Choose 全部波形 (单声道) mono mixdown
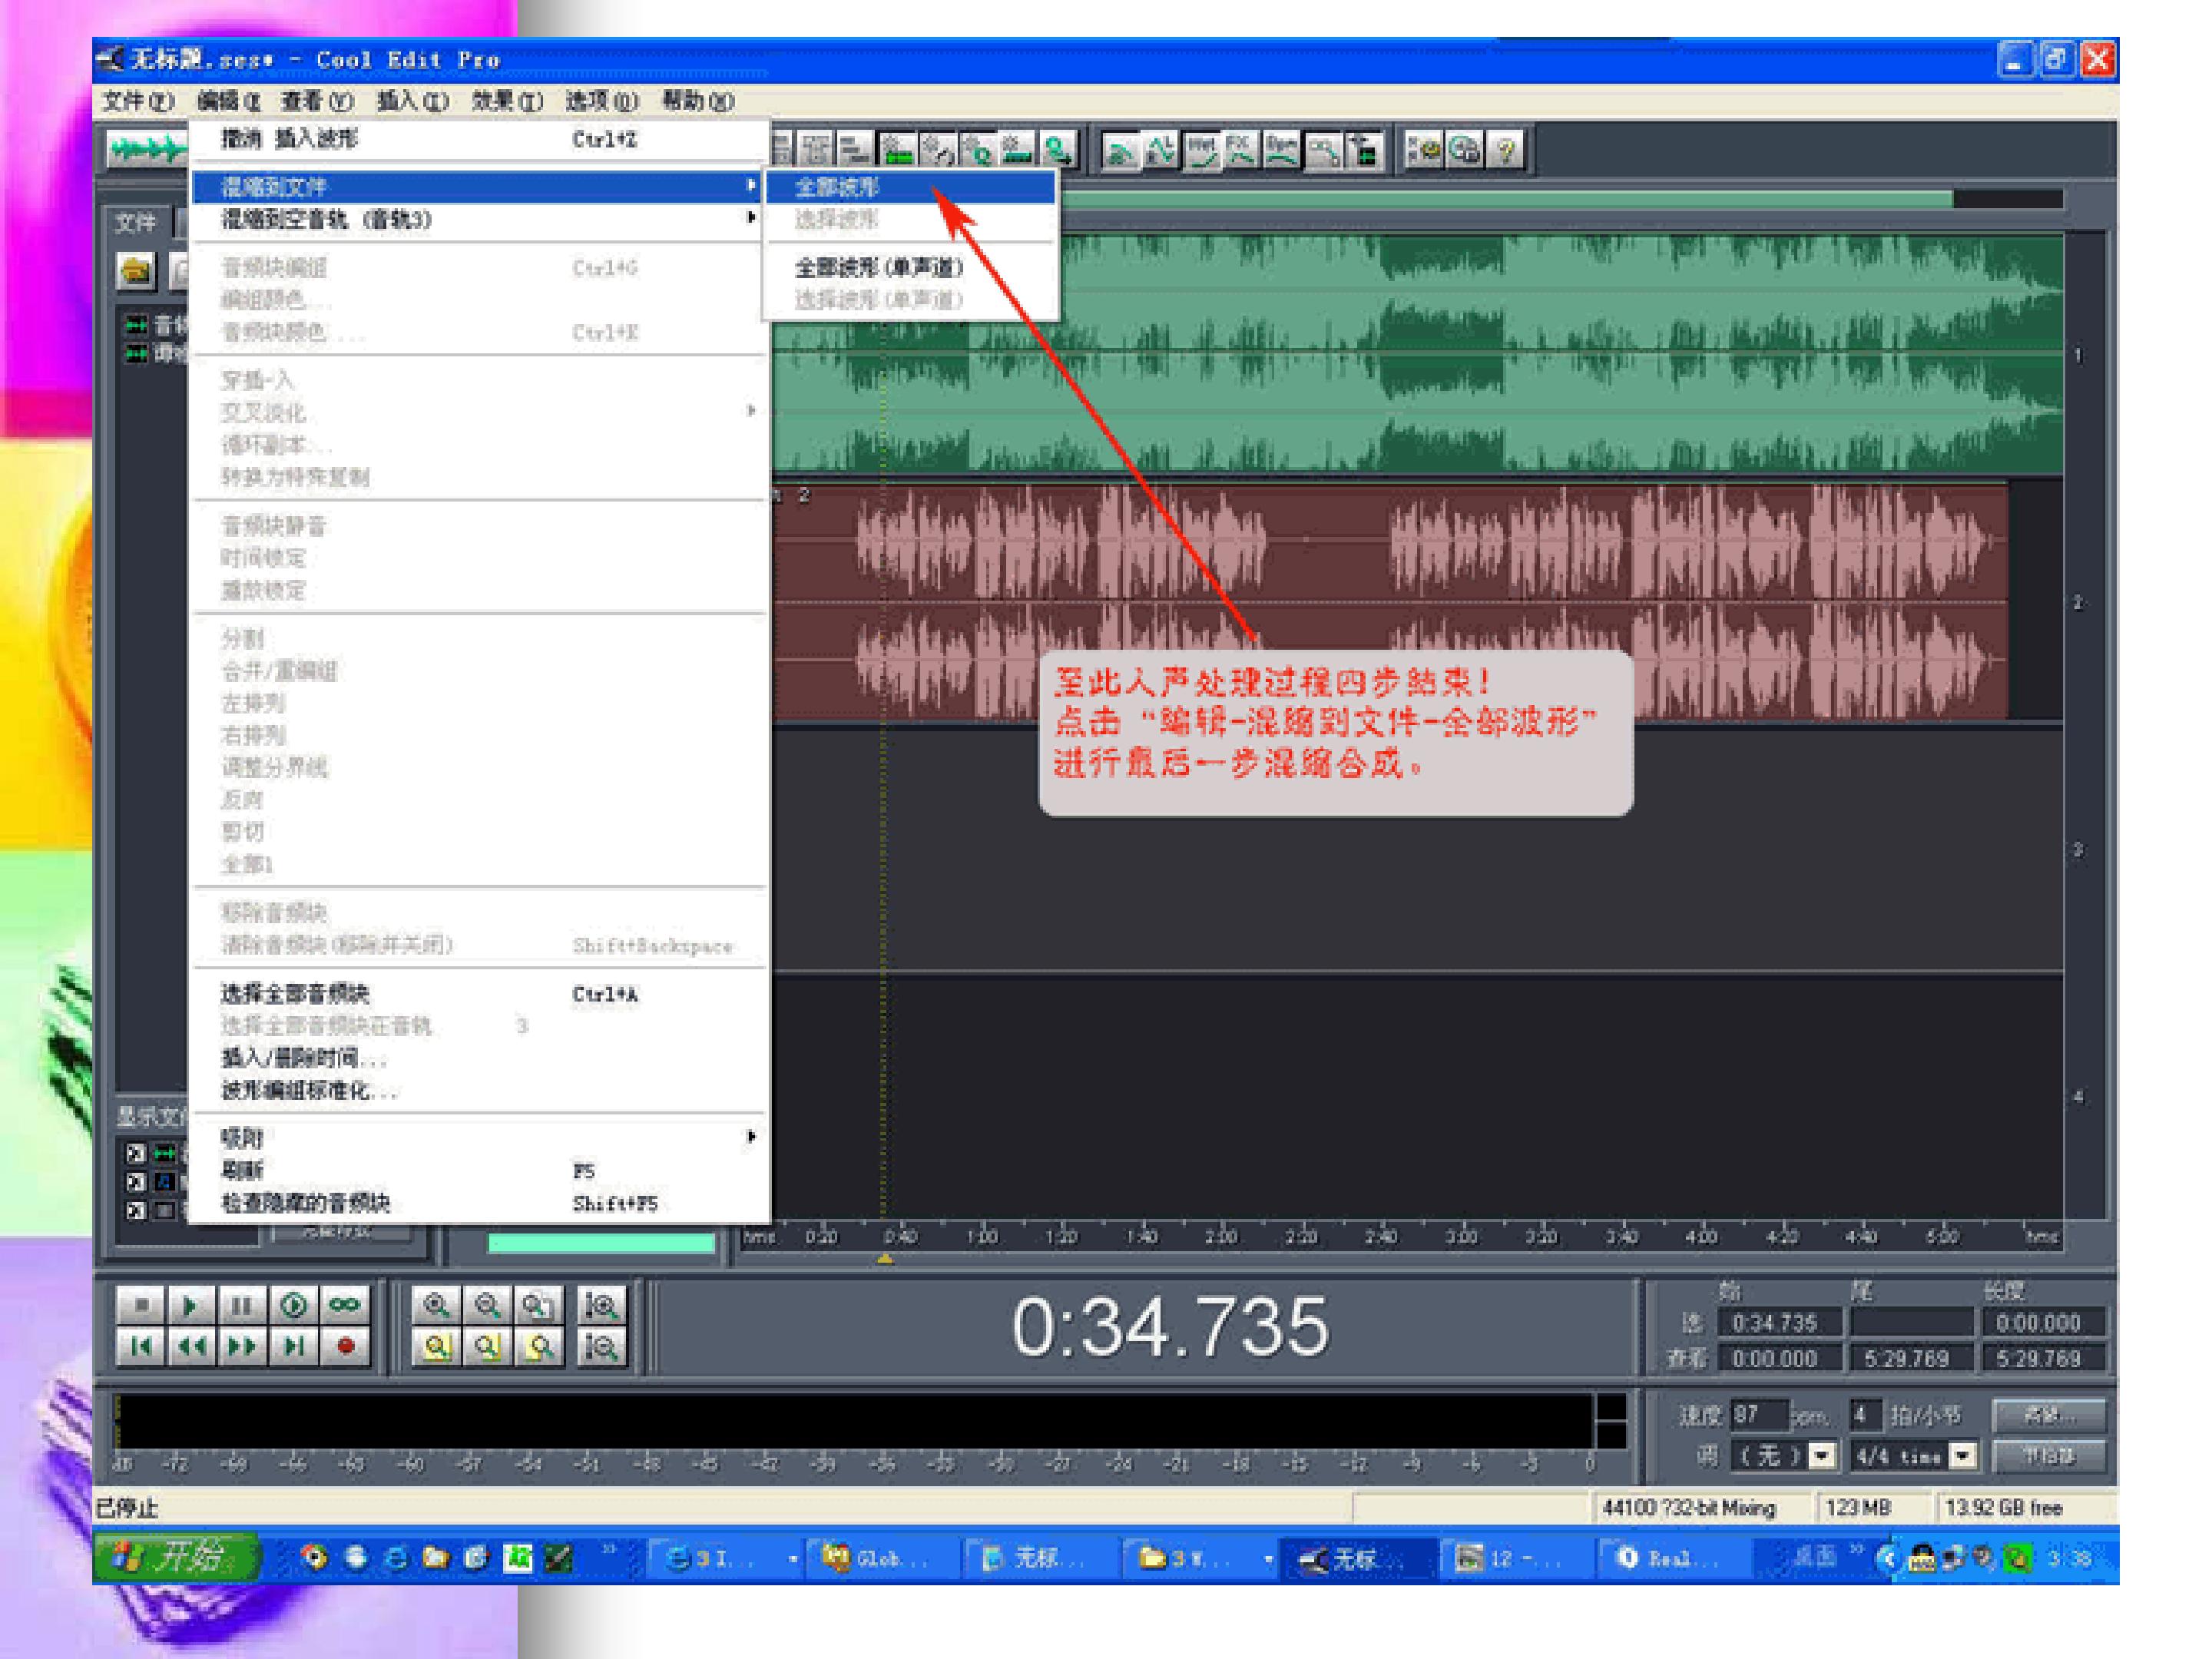2212x1659 pixels. [910, 267]
